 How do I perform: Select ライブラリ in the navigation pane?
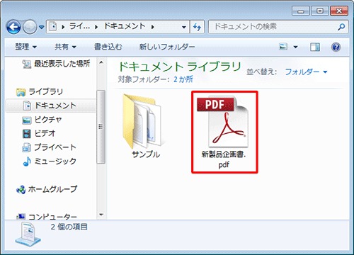46,91
